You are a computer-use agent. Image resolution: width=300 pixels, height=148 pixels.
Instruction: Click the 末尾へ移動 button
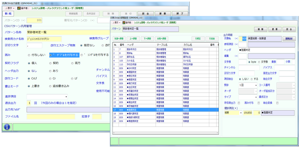(162, 38)
